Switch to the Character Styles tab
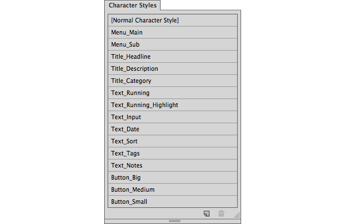343x224 pixels. [132, 5]
